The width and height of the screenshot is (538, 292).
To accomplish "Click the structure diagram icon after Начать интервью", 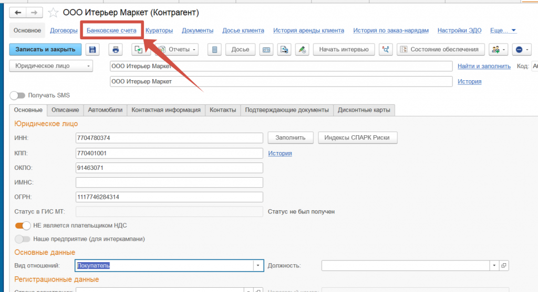I will click(x=386, y=50).
